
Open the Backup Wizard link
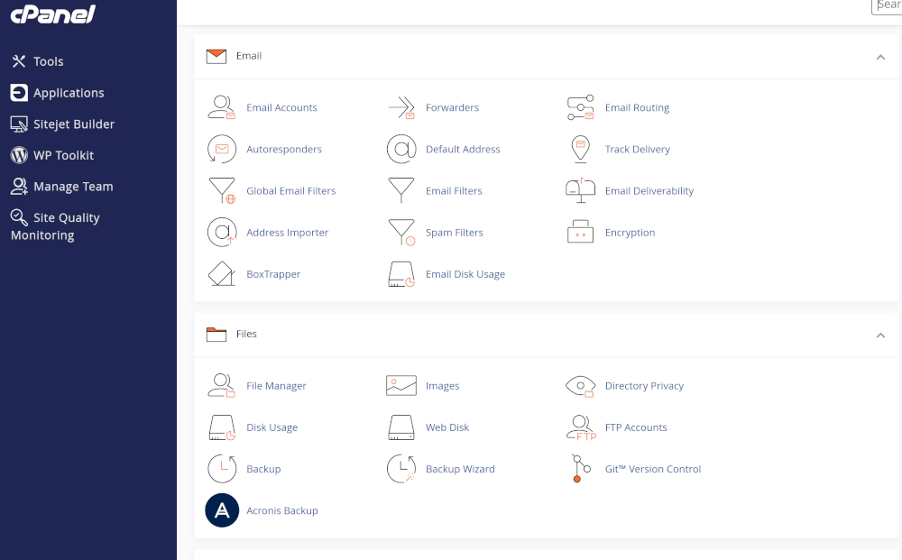pyautogui.click(x=460, y=469)
